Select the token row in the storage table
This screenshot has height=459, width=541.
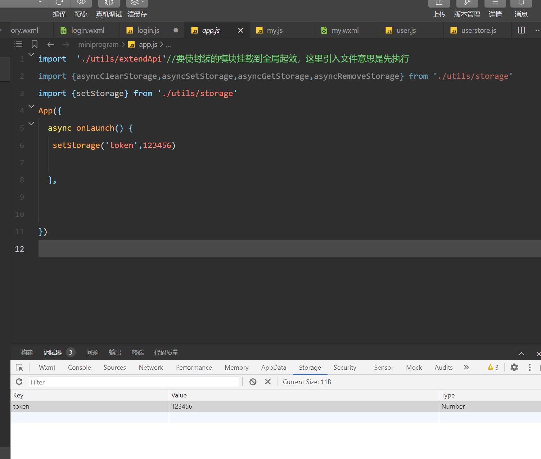[90, 406]
